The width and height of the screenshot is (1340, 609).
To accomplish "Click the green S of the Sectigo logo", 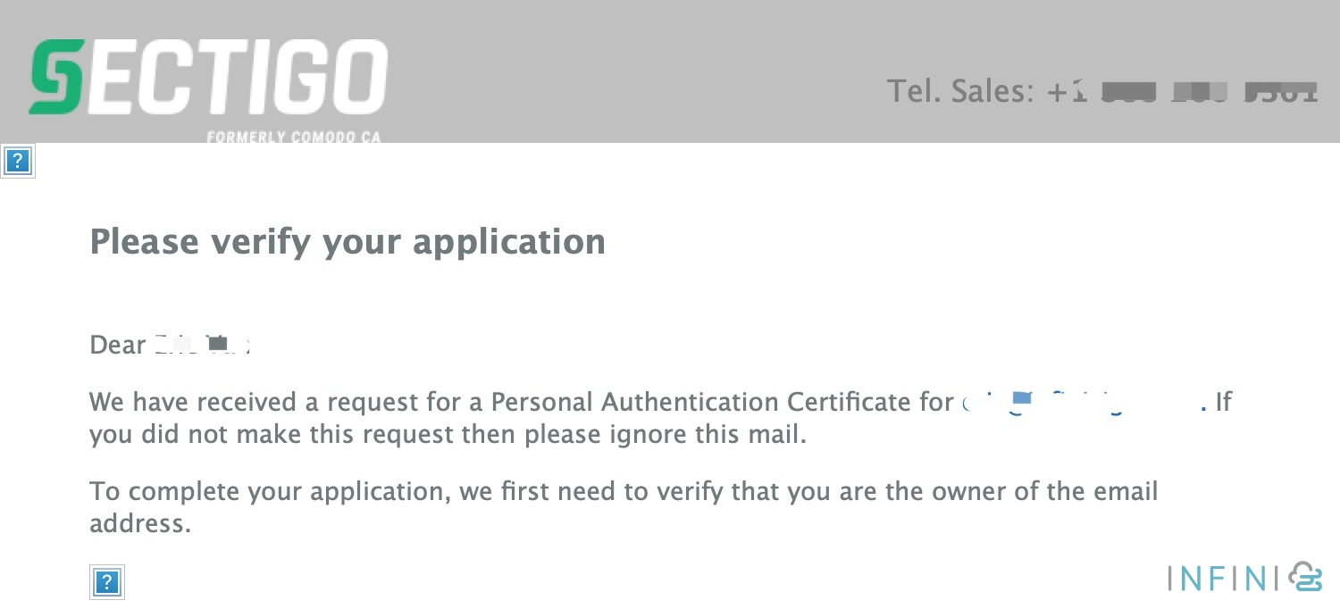I will click(x=55, y=78).
